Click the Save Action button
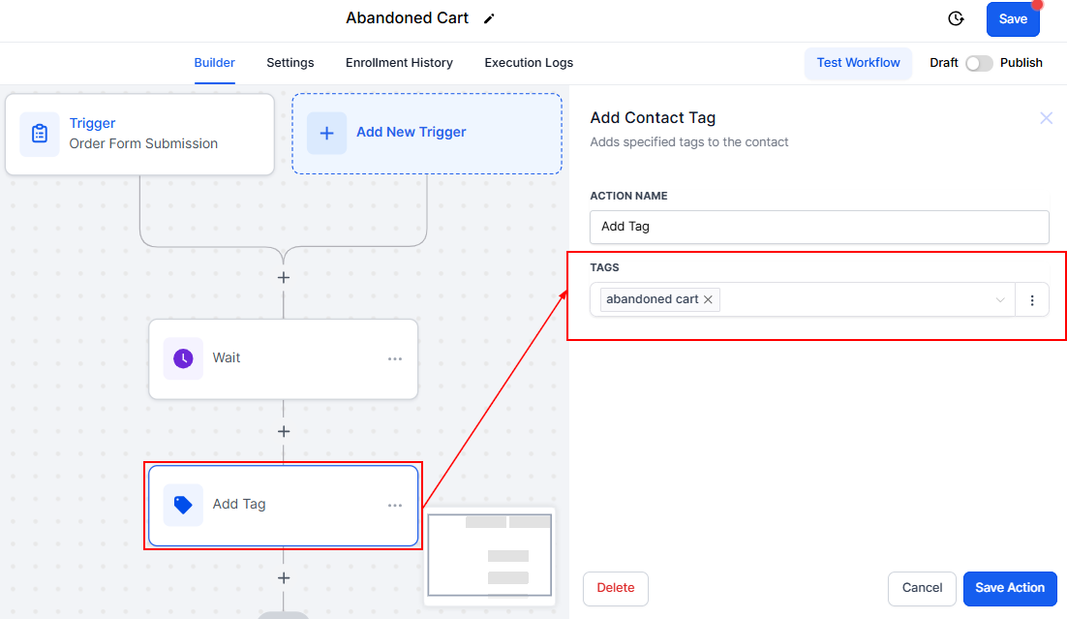This screenshot has height=619, width=1067. coord(1010,588)
